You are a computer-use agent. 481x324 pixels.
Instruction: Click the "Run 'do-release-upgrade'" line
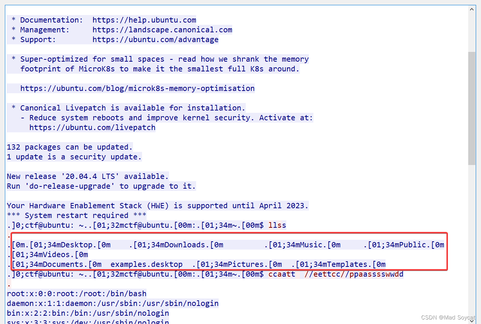pyautogui.click(x=101, y=186)
